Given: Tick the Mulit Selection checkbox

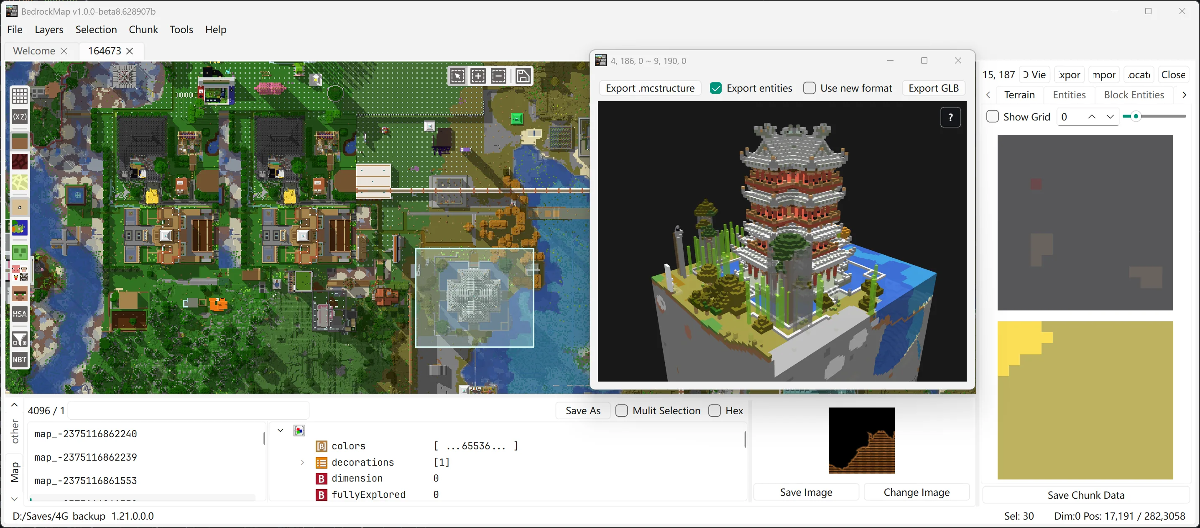Looking at the screenshot, I should tap(622, 410).
